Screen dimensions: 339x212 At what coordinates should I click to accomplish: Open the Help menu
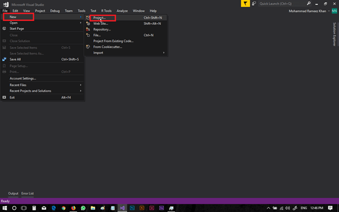(x=153, y=11)
